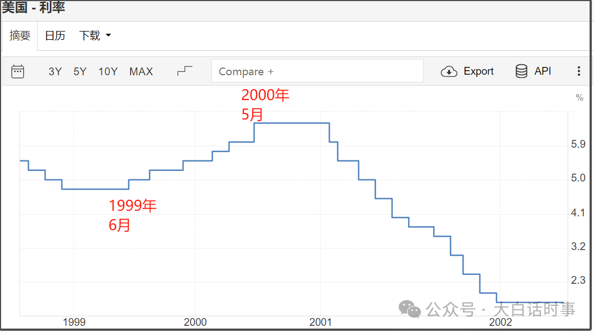Select the 3Y time range

(55, 71)
